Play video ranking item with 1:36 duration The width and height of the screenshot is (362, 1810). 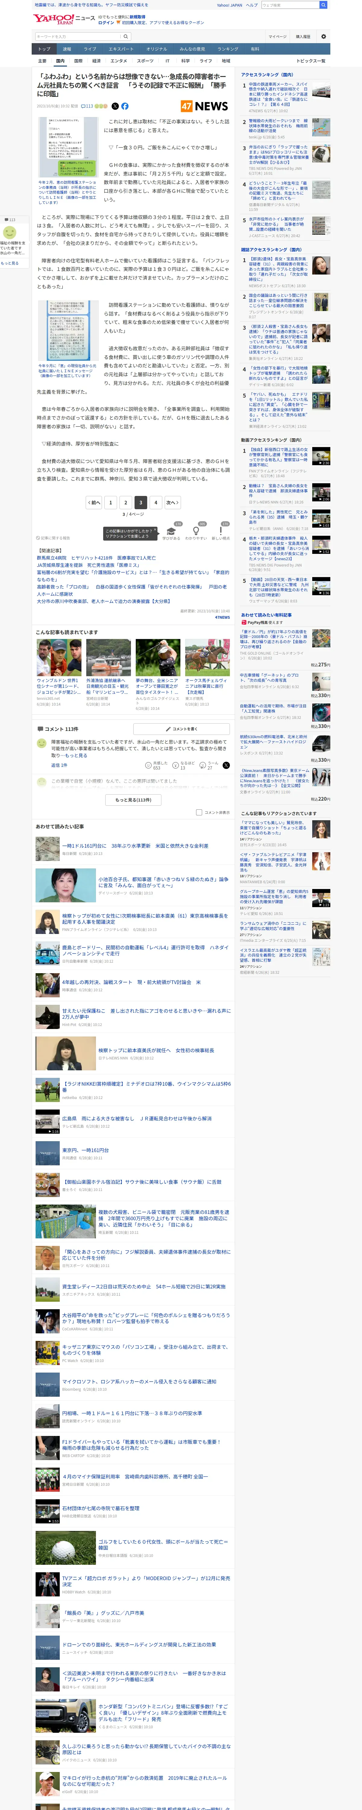tap(321, 586)
